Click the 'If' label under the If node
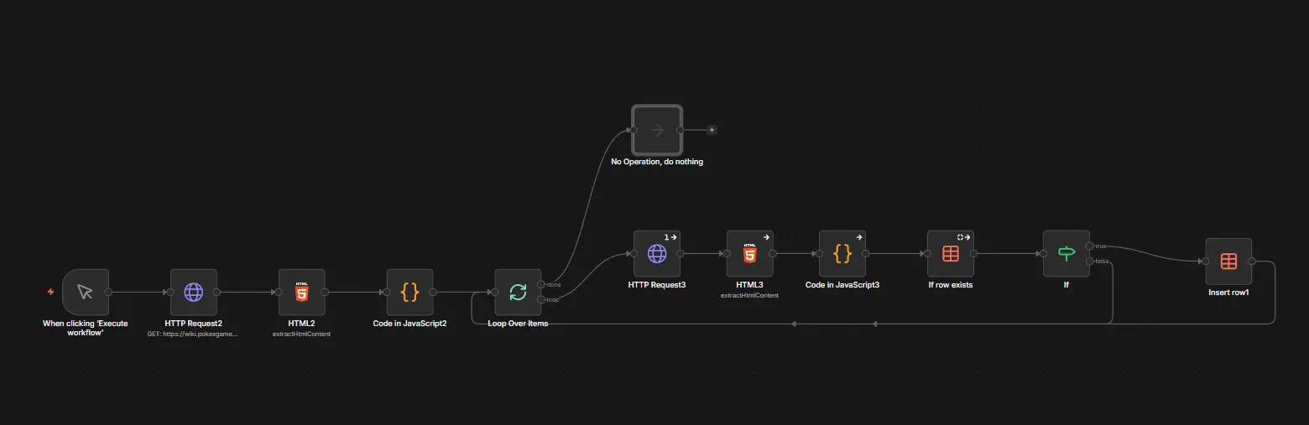This screenshot has width=1309, height=425. pos(1066,284)
